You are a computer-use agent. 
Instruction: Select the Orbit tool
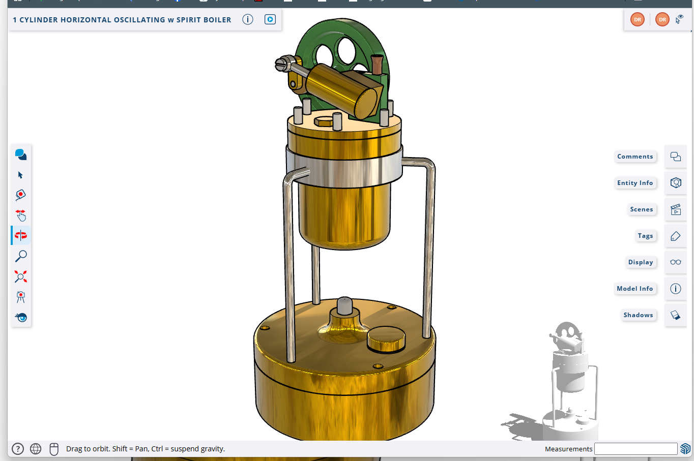pos(21,235)
